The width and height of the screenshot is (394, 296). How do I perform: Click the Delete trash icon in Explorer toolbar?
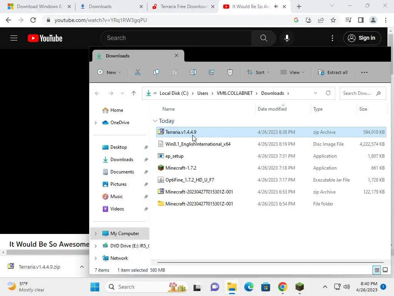click(230, 72)
